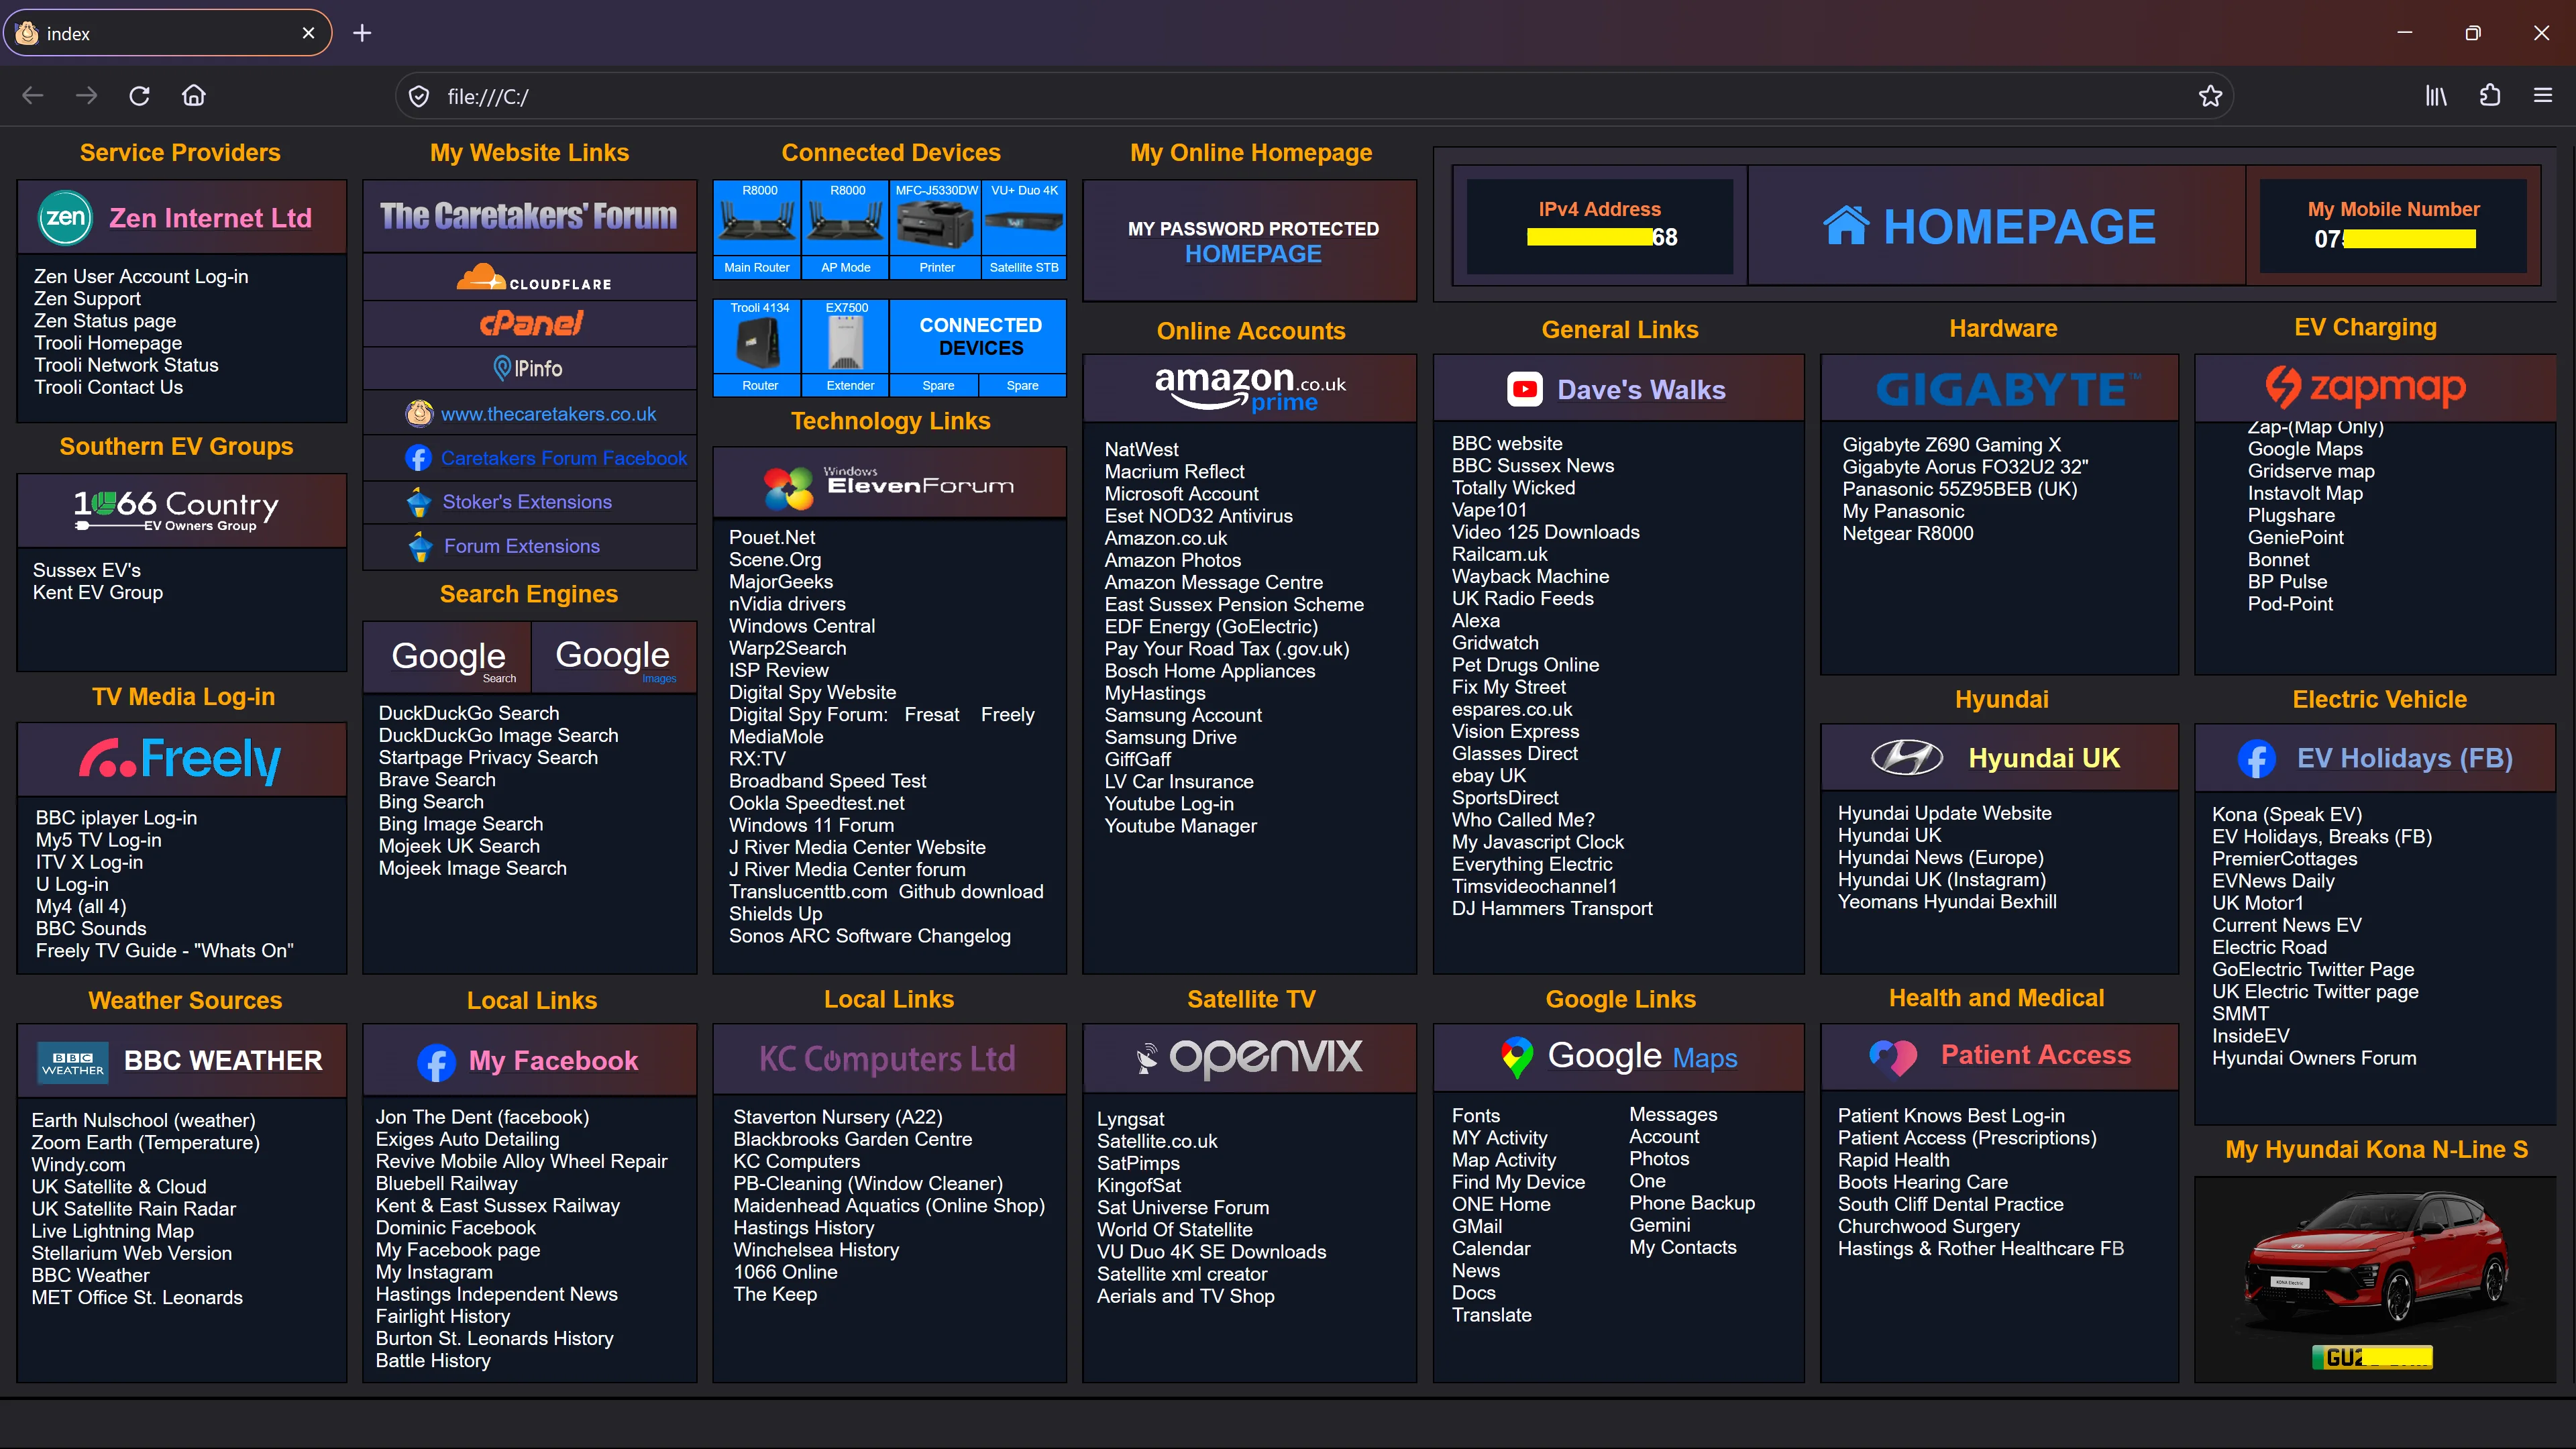Click the Caretakers Forum Facebook link
This screenshot has height=1449, width=2576.
[563, 458]
